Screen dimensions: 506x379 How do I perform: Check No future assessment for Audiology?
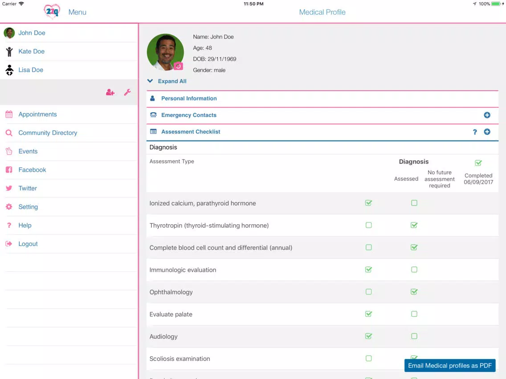(x=414, y=336)
